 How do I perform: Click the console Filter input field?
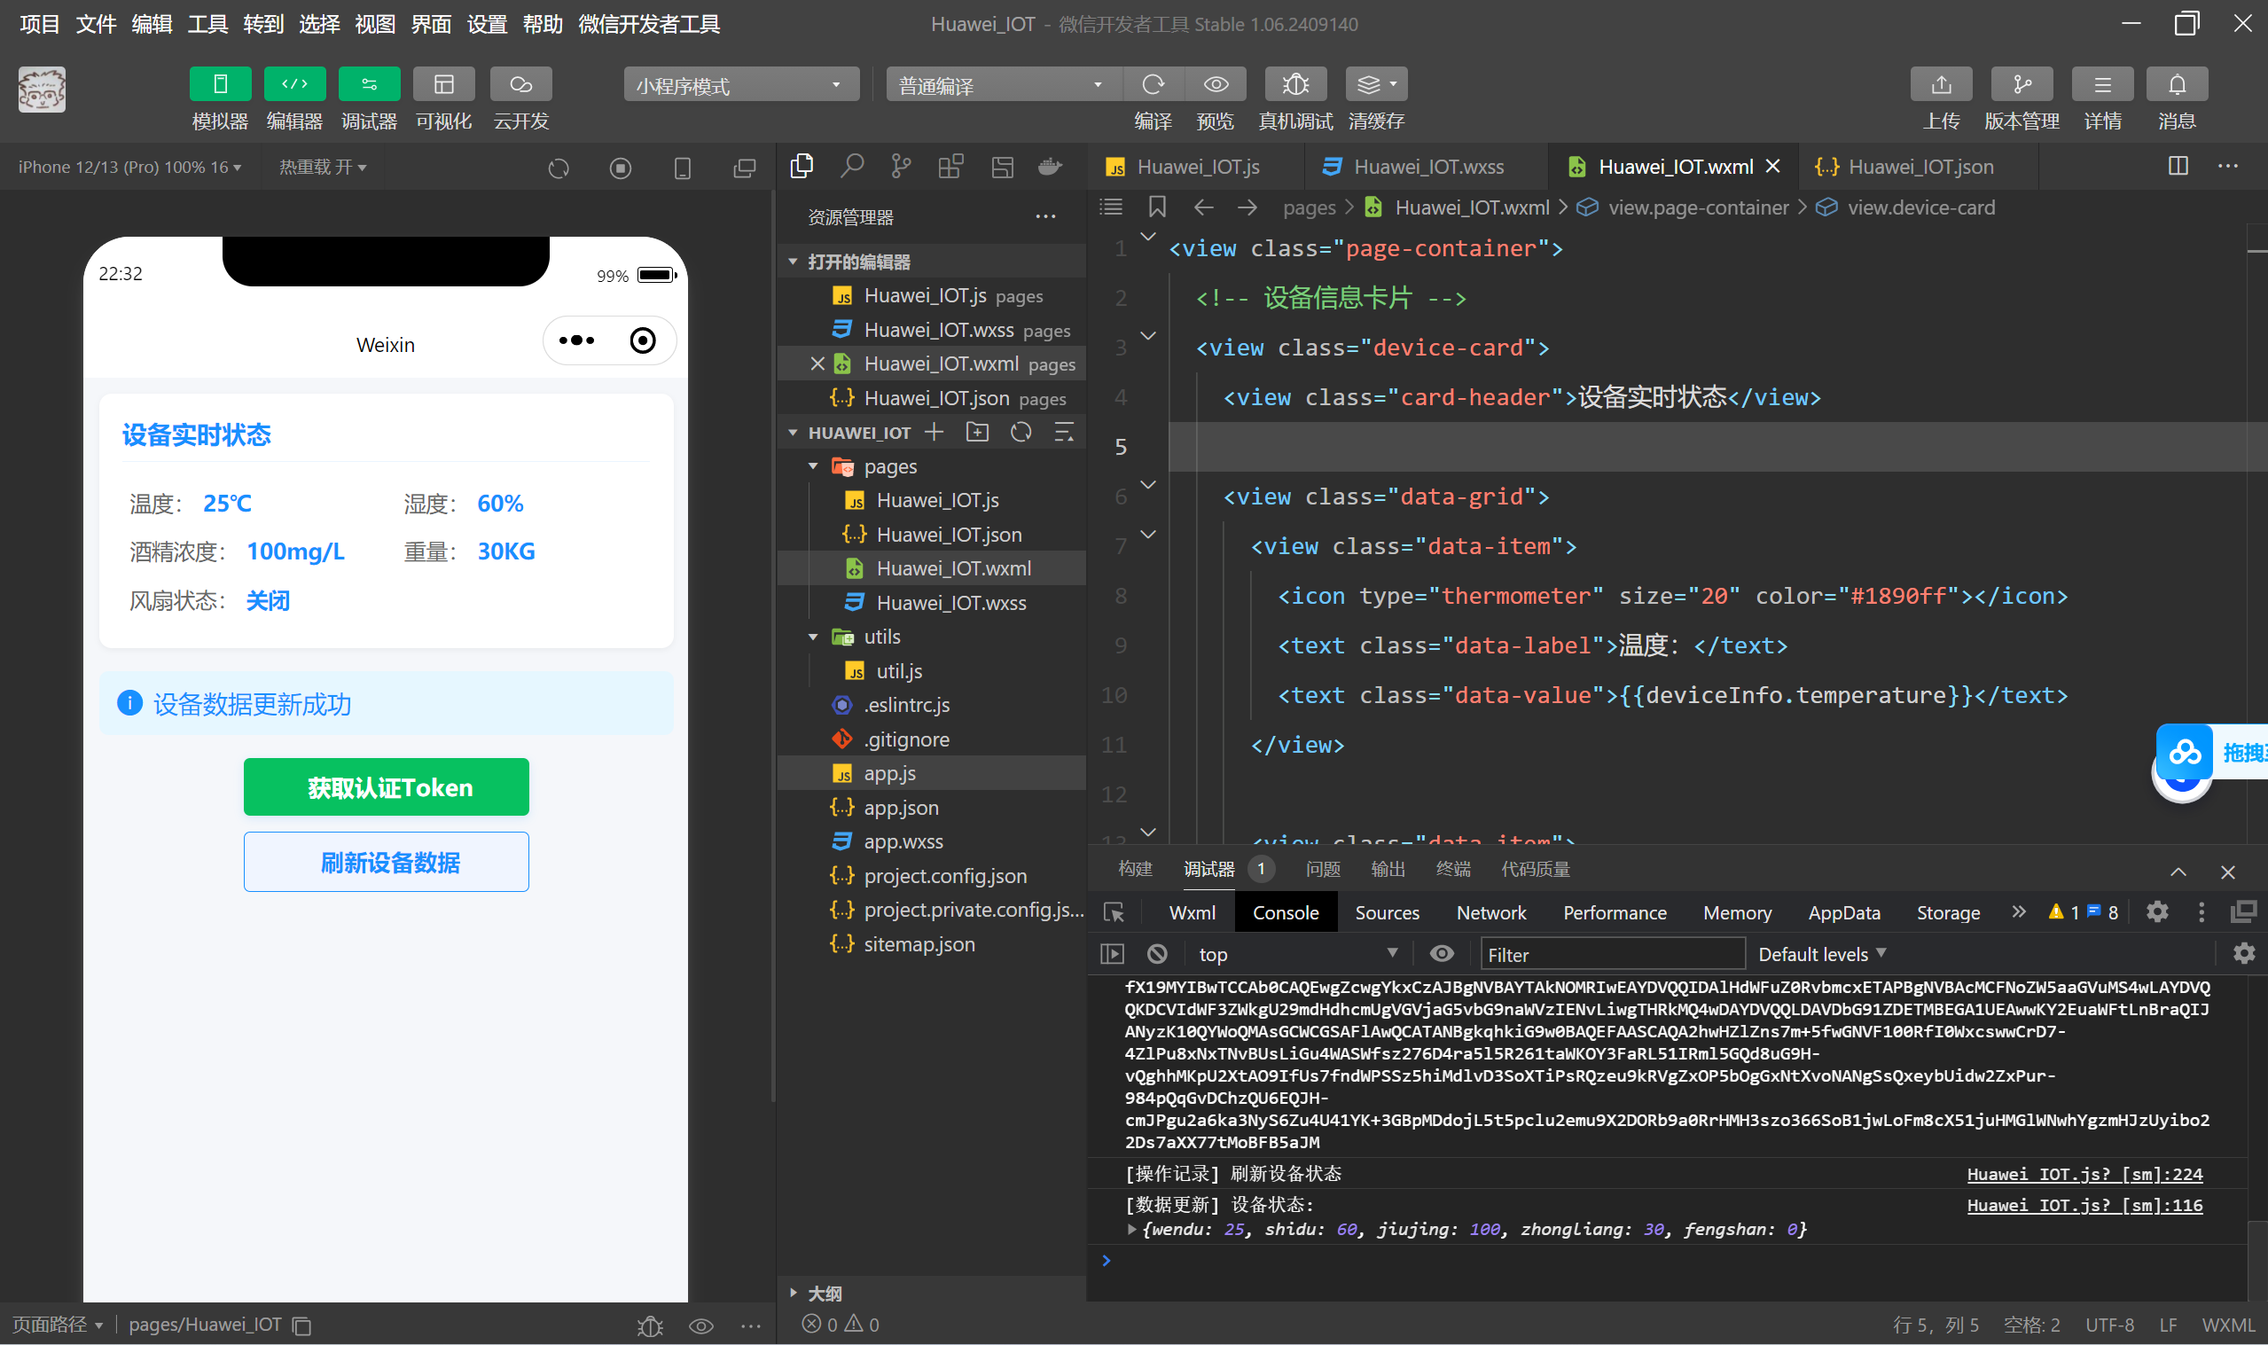click(1611, 954)
